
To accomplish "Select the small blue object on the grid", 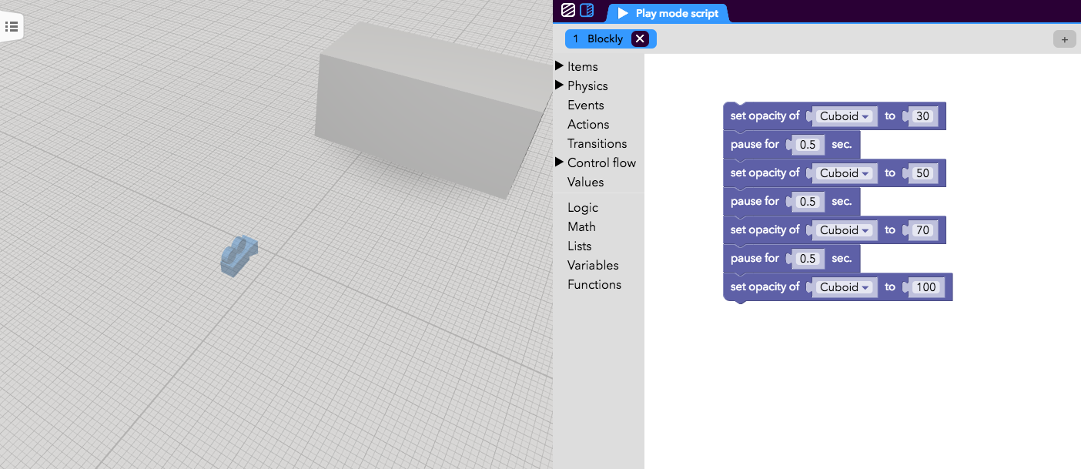I will (239, 256).
